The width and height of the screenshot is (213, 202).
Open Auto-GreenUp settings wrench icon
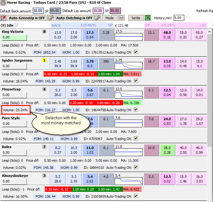51,18
